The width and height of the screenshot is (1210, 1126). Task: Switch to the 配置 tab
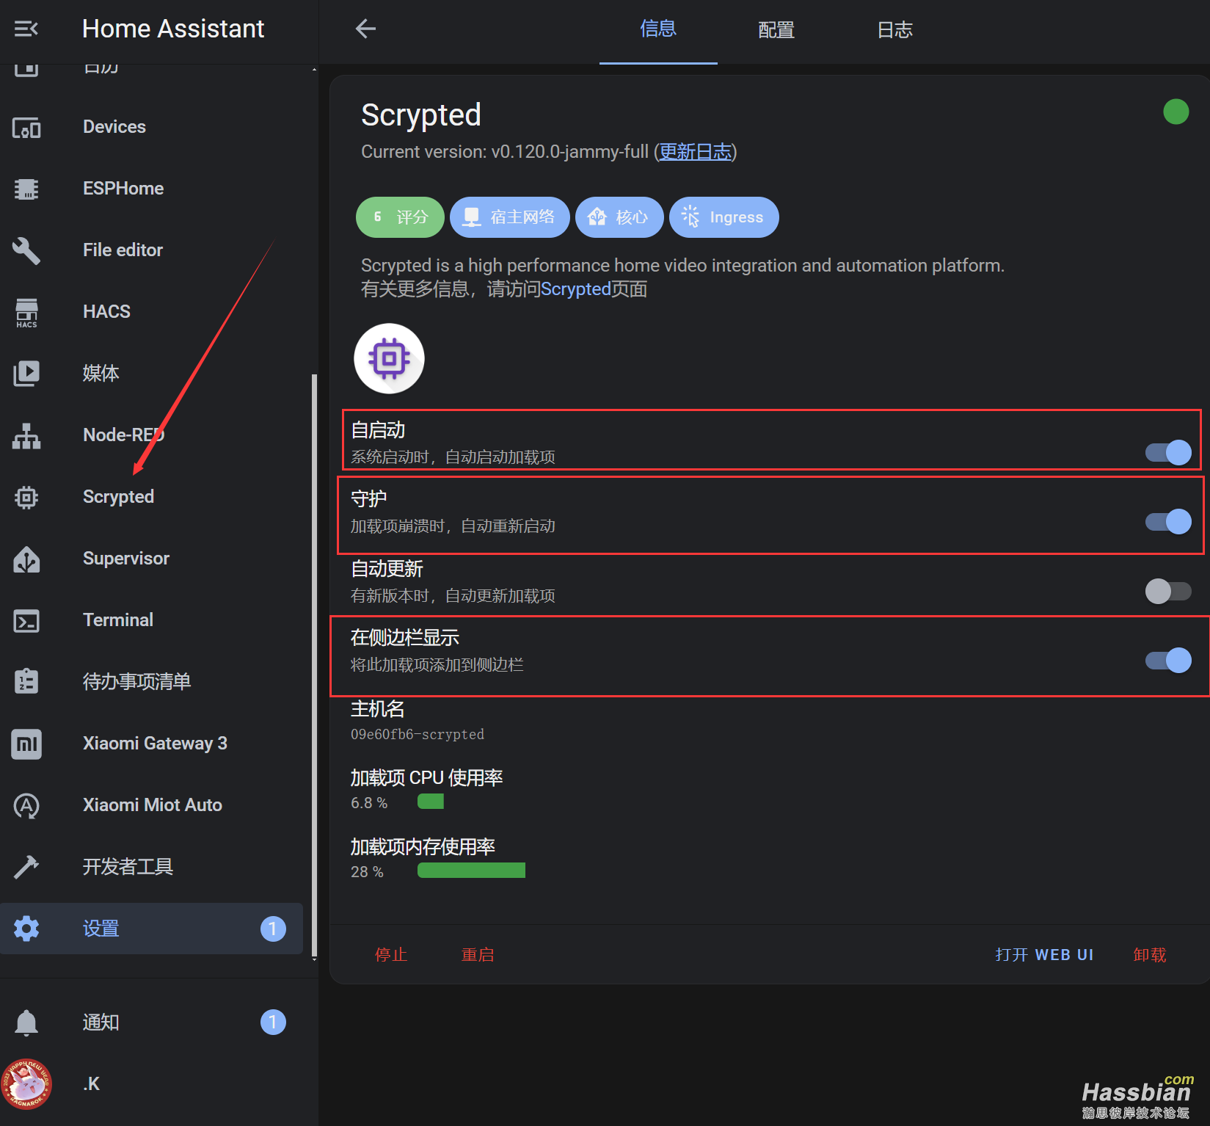pos(776,29)
